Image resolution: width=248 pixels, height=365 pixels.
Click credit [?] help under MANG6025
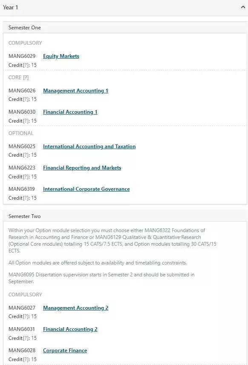tap(26, 155)
